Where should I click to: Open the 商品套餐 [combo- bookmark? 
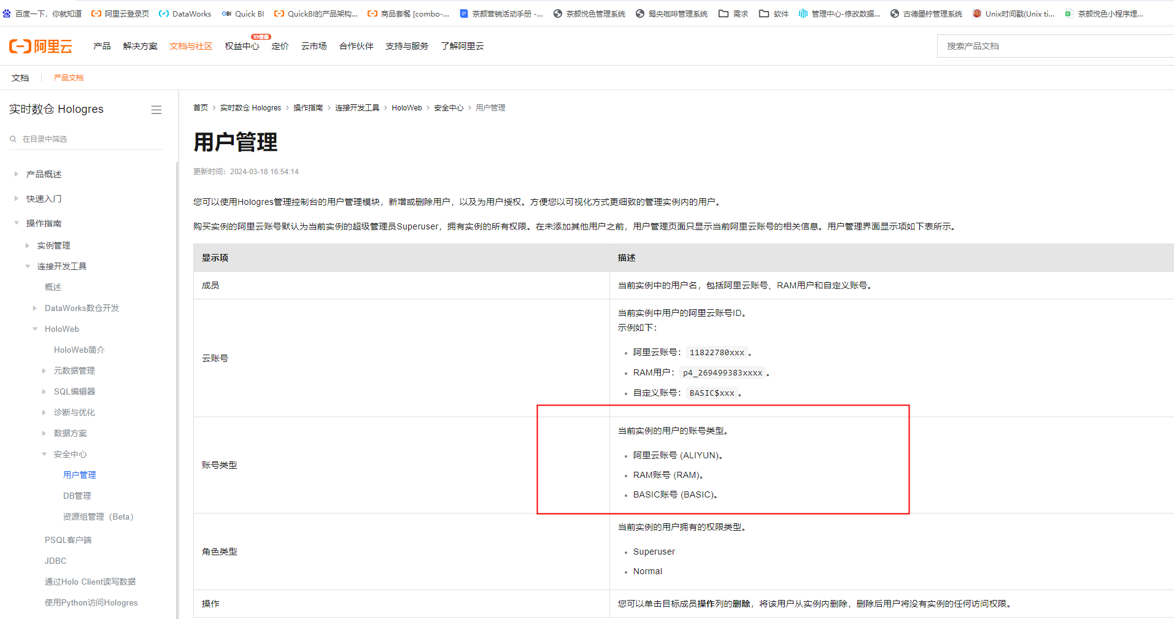[x=408, y=13]
